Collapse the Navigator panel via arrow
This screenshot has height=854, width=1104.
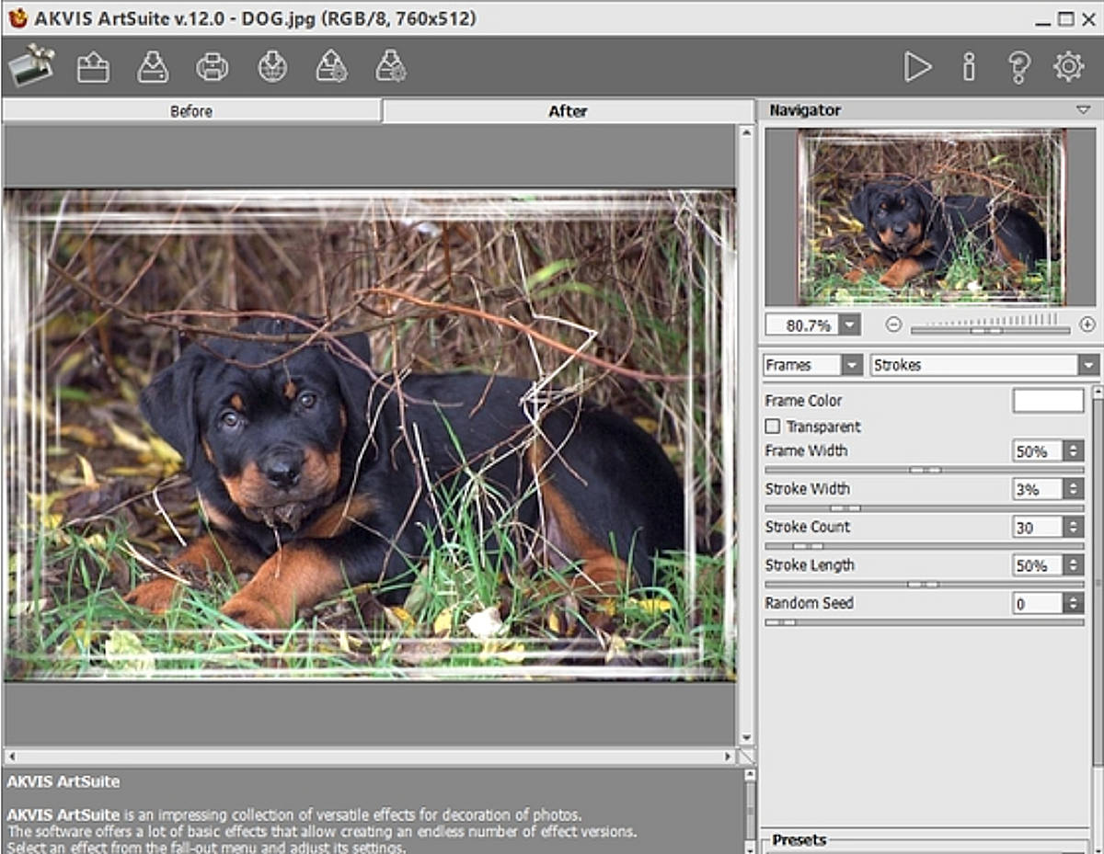click(x=1083, y=109)
